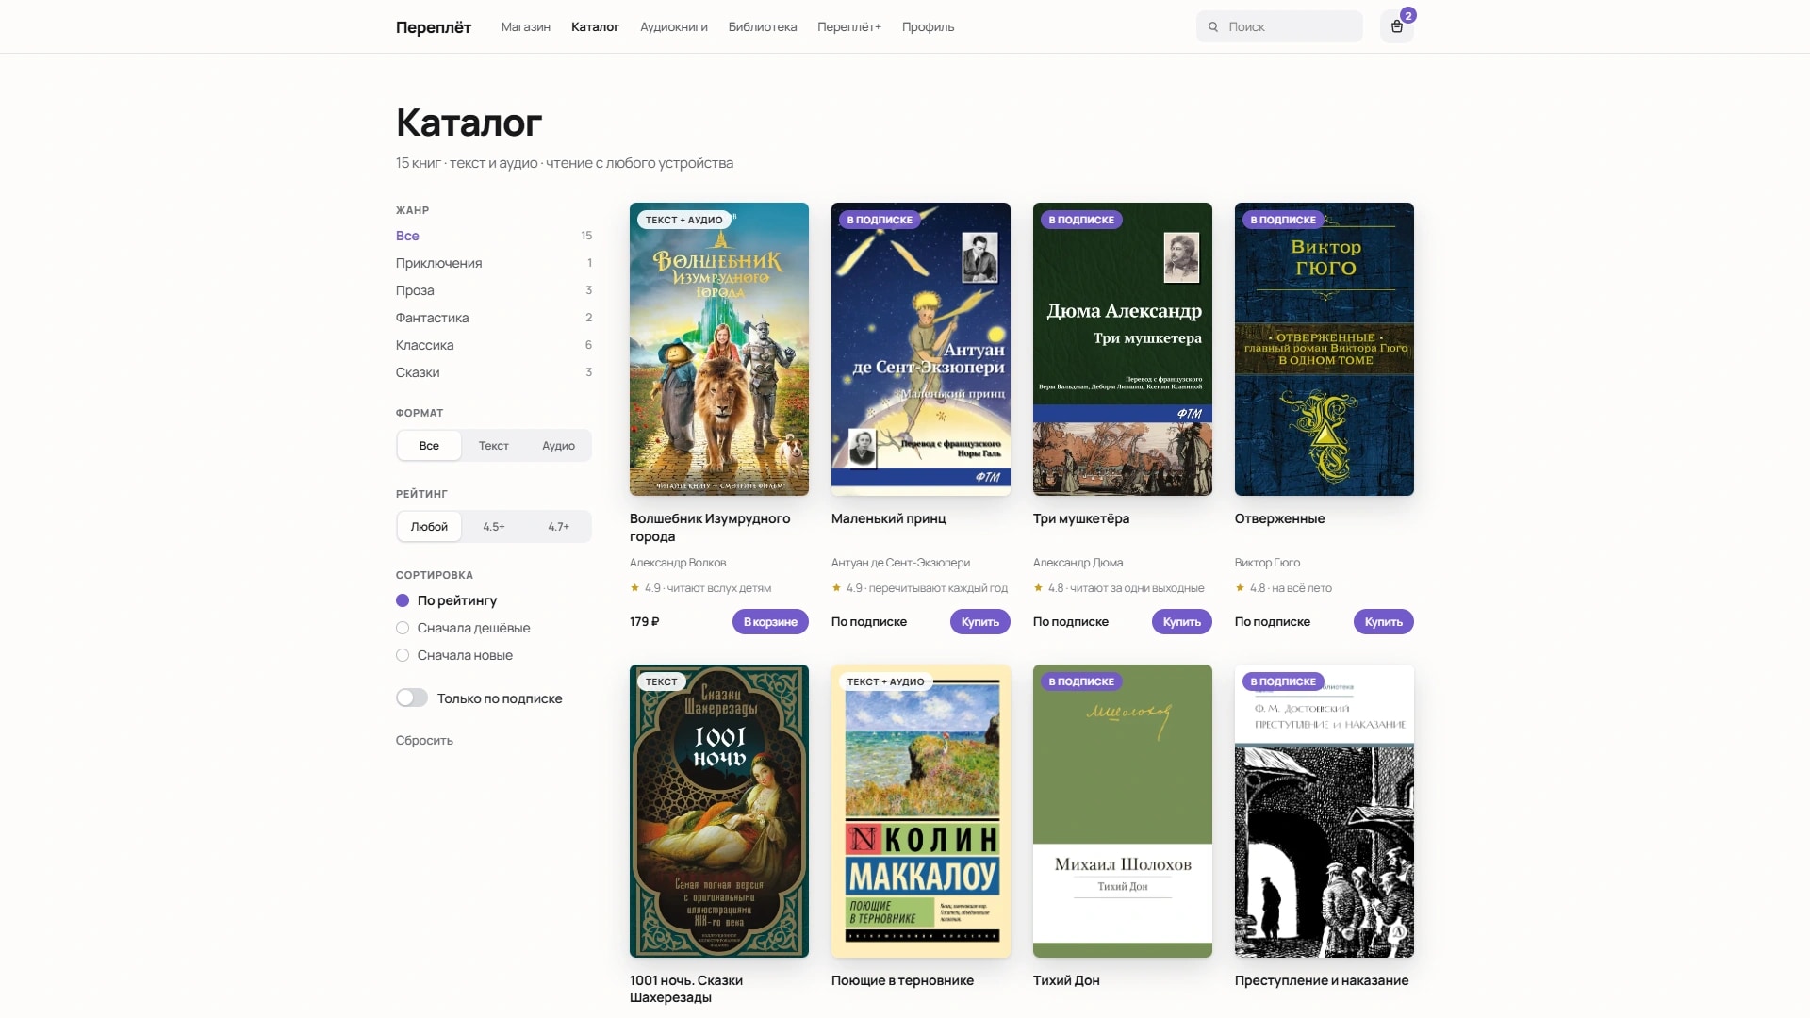Viewport: 1810px width, 1018px height.
Task: Select the 4.5+ rating filter
Action: pos(493,527)
